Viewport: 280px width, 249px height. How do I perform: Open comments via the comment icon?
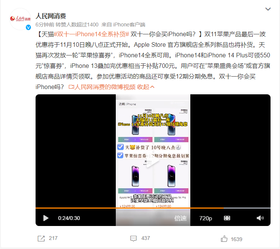coord(134,238)
